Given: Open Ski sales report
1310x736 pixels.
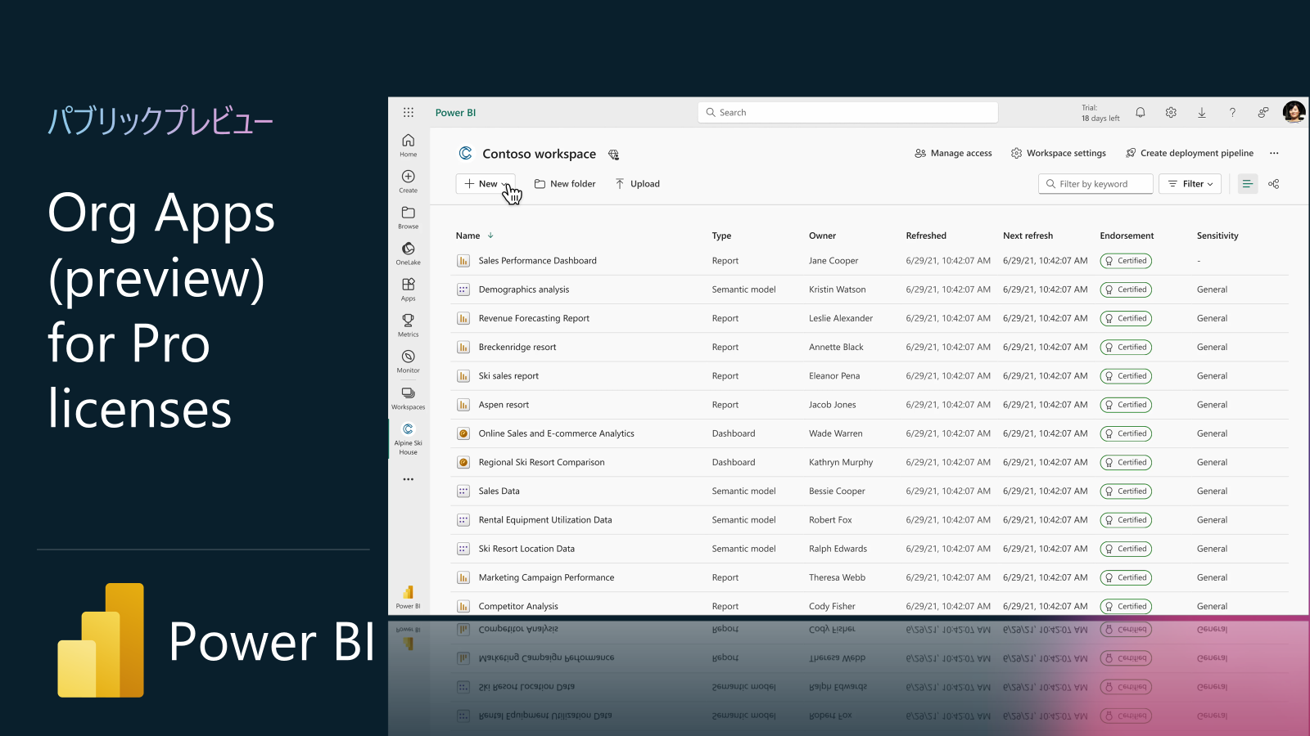Looking at the screenshot, I should 508,376.
